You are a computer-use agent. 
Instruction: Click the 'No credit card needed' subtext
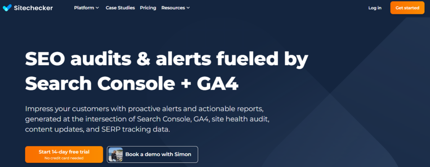(64, 158)
